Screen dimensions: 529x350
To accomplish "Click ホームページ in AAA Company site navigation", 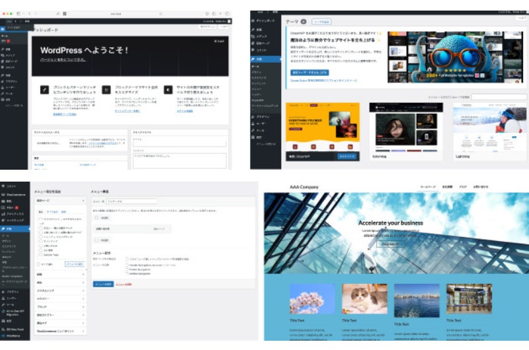I will tap(428, 187).
